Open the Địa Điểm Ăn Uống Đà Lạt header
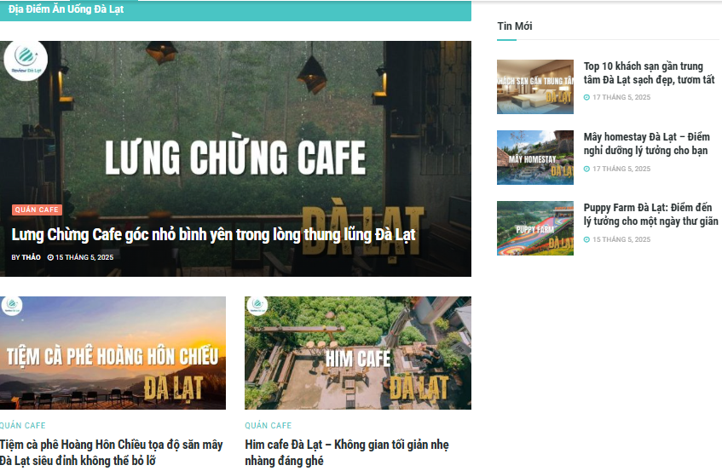 tap(66, 9)
